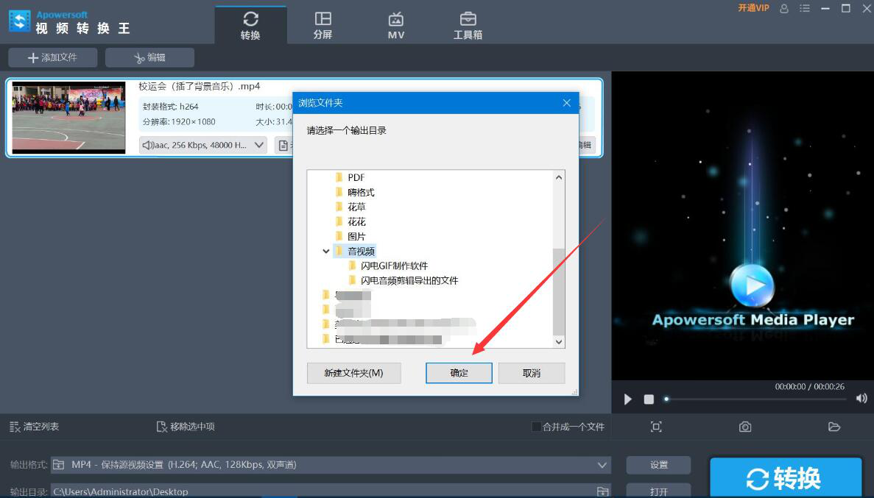Click the 编辑 scissors button in toolbar
This screenshot has width=874, height=498.
point(149,57)
